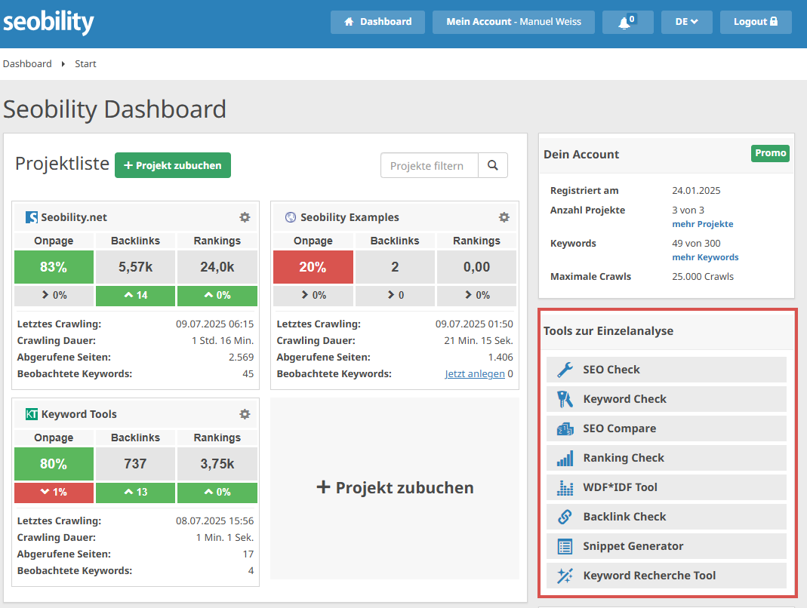Open the SEO Compare tool
This screenshot has height=608, width=807.
(667, 428)
